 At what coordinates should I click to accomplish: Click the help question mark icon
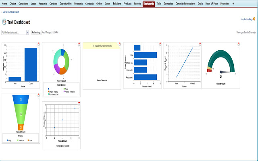pyautogui.click(x=256, y=19)
